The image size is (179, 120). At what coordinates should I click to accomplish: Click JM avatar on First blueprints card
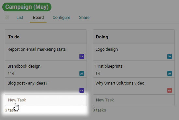click(170, 73)
